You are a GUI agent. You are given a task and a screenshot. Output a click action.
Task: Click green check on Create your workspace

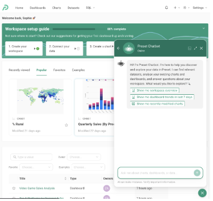click(38, 49)
